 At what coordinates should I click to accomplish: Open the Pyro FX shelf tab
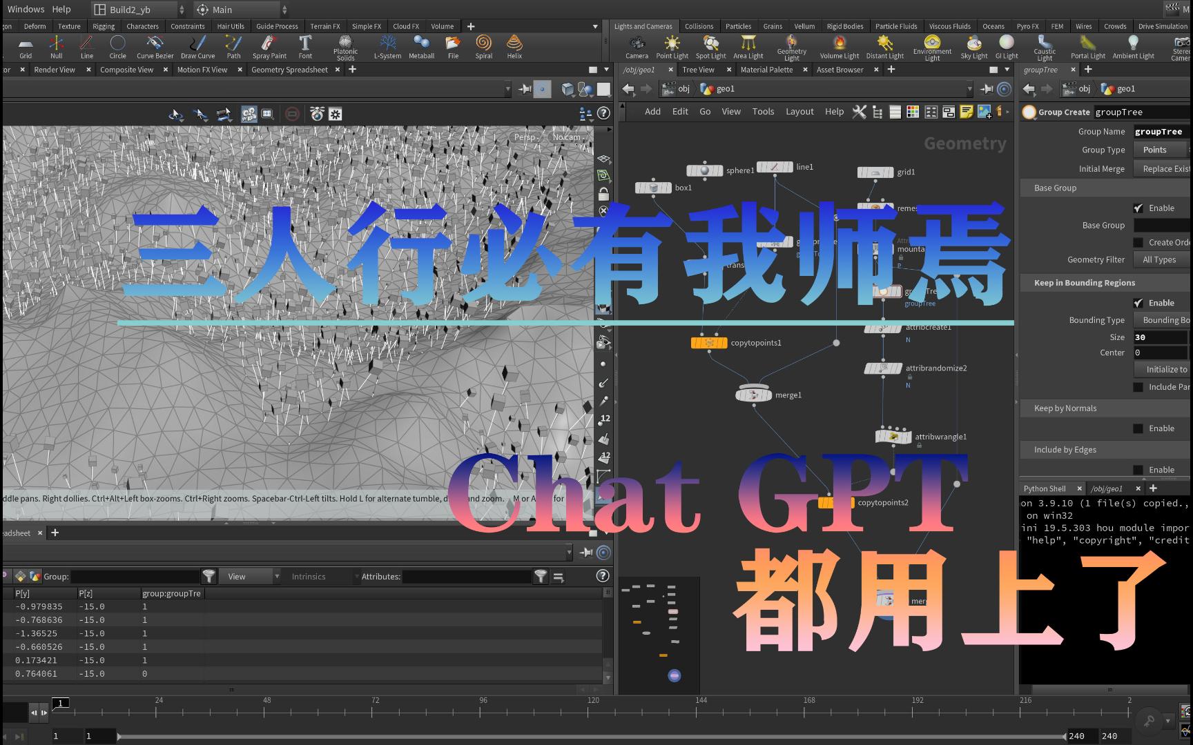1027,26
